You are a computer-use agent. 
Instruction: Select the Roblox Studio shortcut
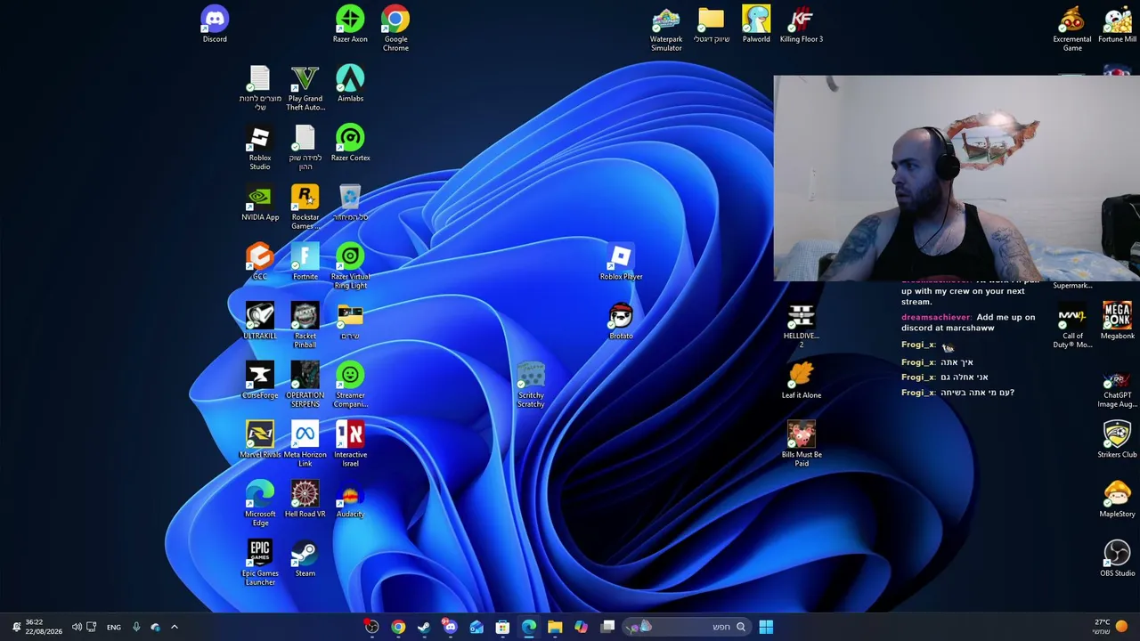click(260, 148)
